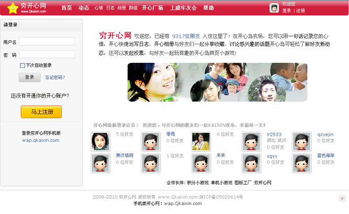Open default avatar next to 呆呆
The height and width of the screenshot is (214, 349).
tap(201, 163)
